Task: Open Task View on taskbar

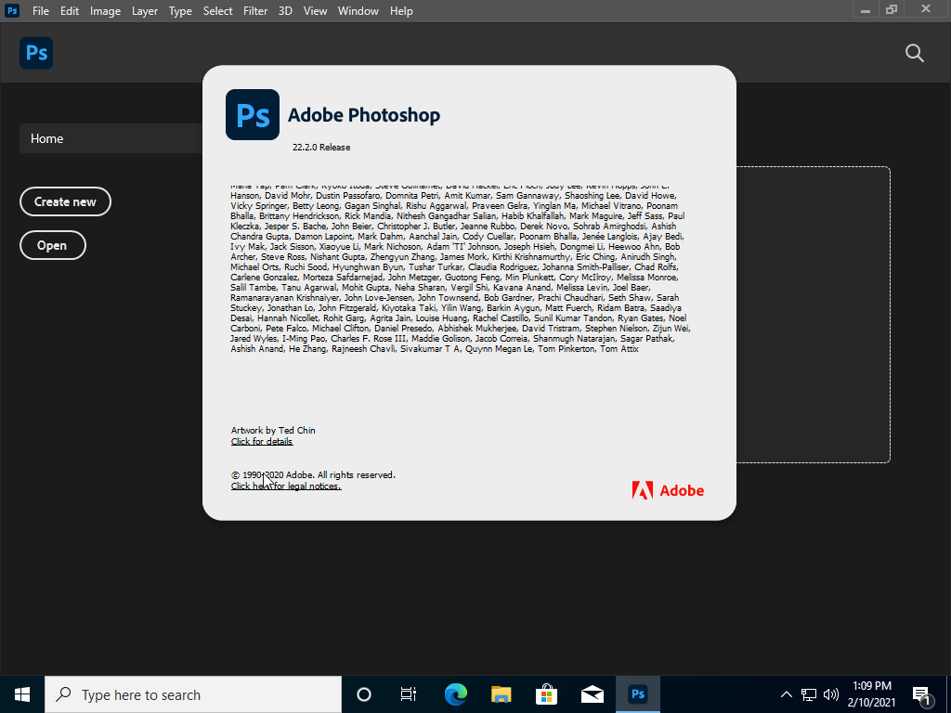Action: click(x=409, y=694)
